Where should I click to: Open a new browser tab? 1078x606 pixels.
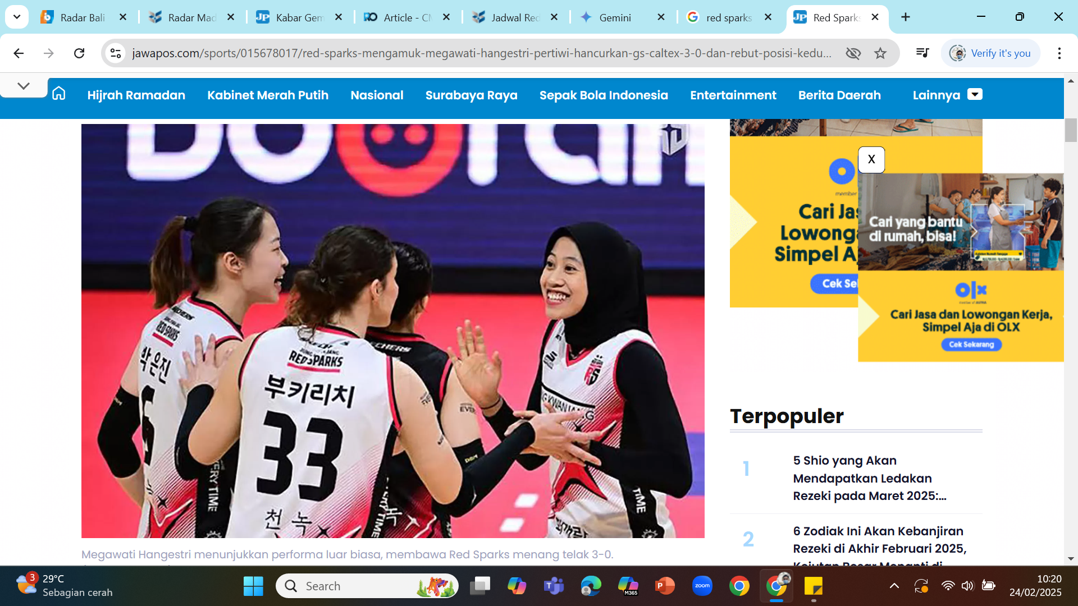tap(906, 17)
